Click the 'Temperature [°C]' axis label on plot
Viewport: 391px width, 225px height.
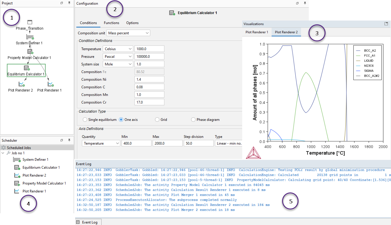[x=325, y=153]
